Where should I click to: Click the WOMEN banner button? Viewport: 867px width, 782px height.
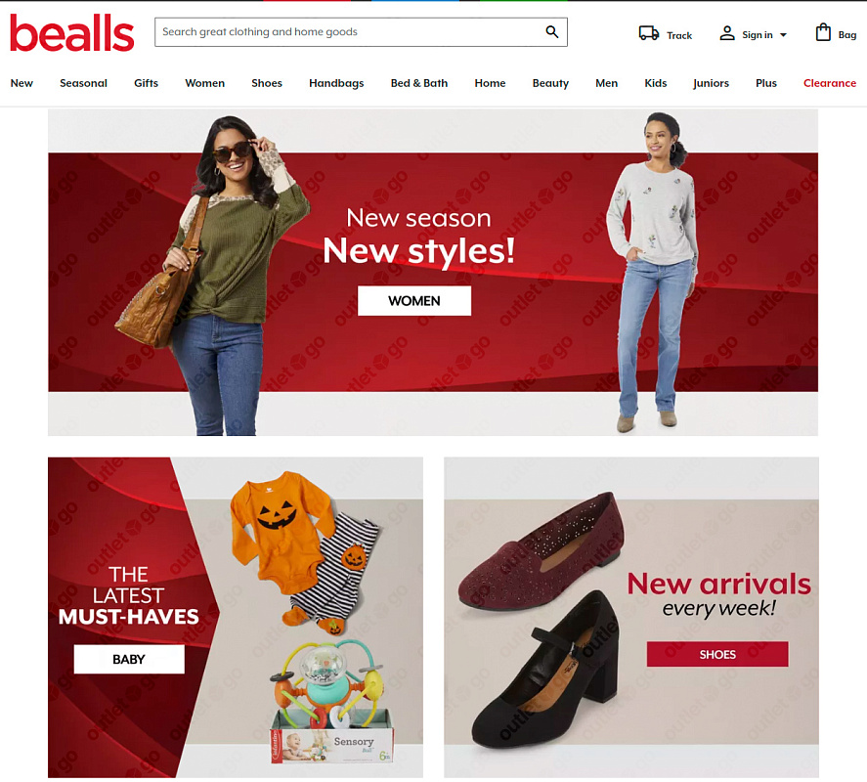pyautogui.click(x=414, y=301)
